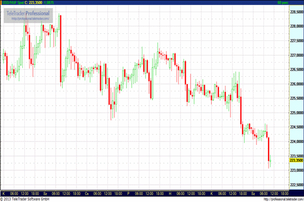
Task: Click the Cs day marker on time axis
Action: coord(87,193)
